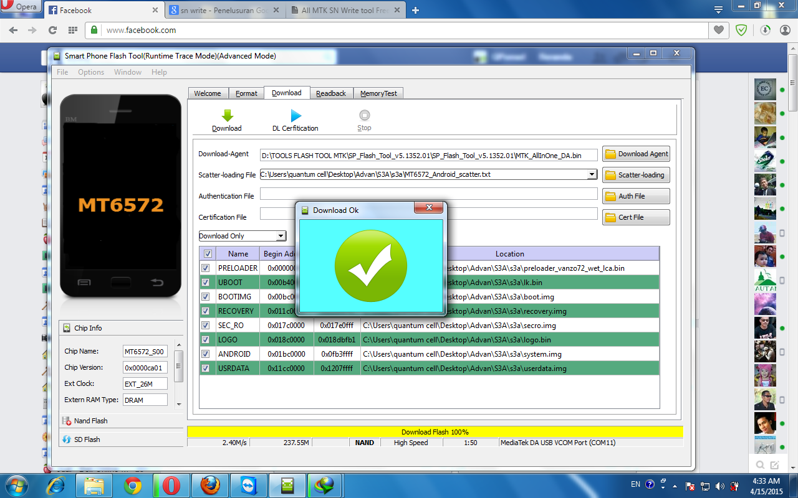Expand the Chip Info panel
The image size is (798, 498).
(87, 328)
